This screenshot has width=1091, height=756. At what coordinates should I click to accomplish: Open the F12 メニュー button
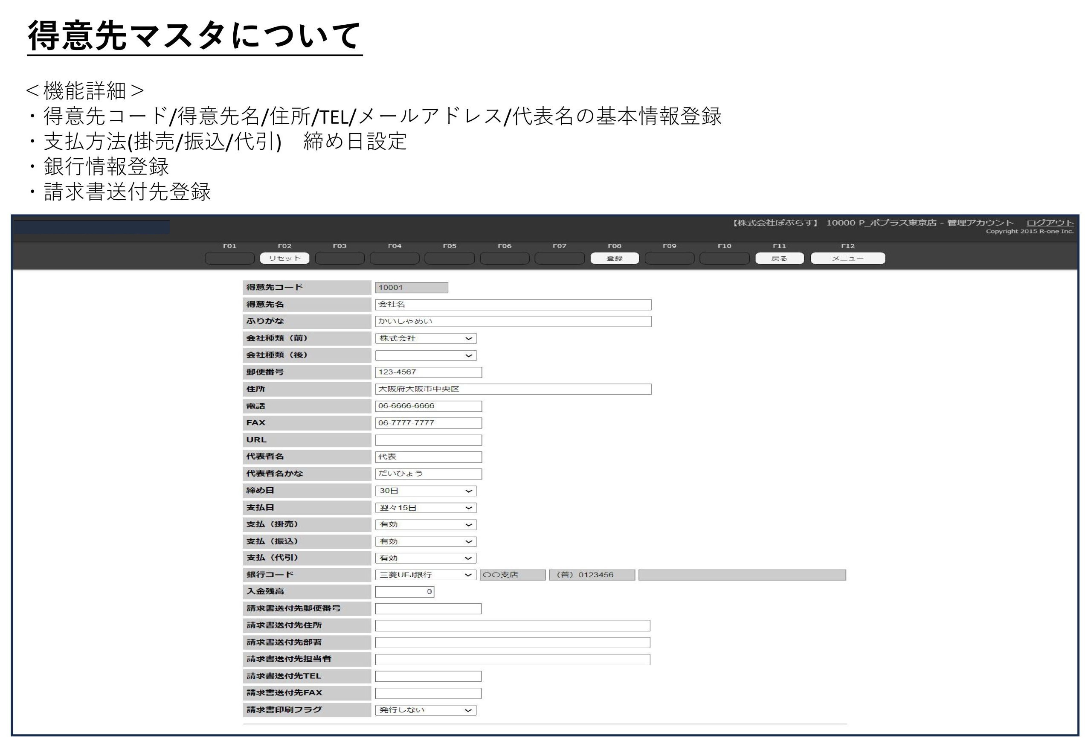click(x=847, y=258)
